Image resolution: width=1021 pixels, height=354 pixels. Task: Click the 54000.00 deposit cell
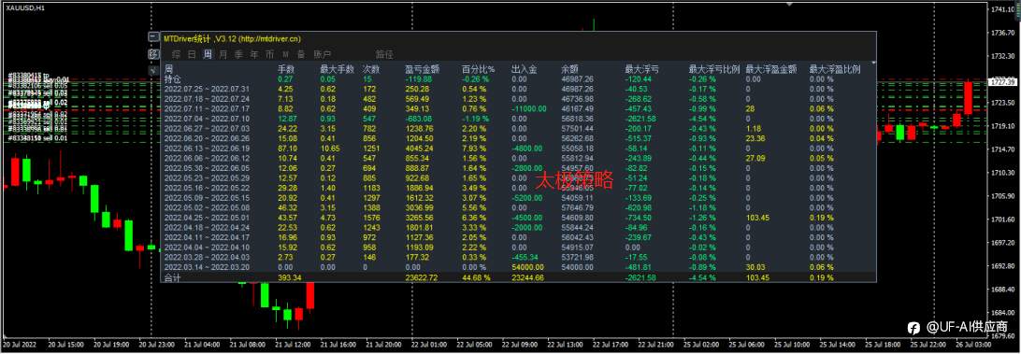point(528,267)
